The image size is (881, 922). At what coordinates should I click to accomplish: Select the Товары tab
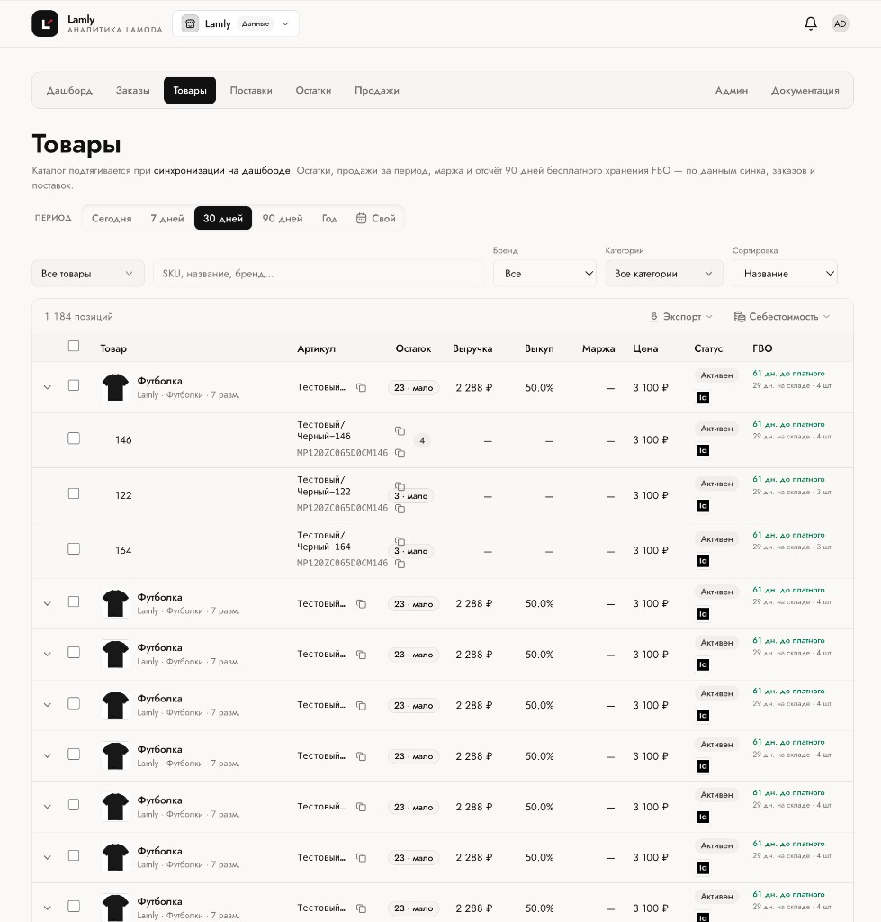190,91
